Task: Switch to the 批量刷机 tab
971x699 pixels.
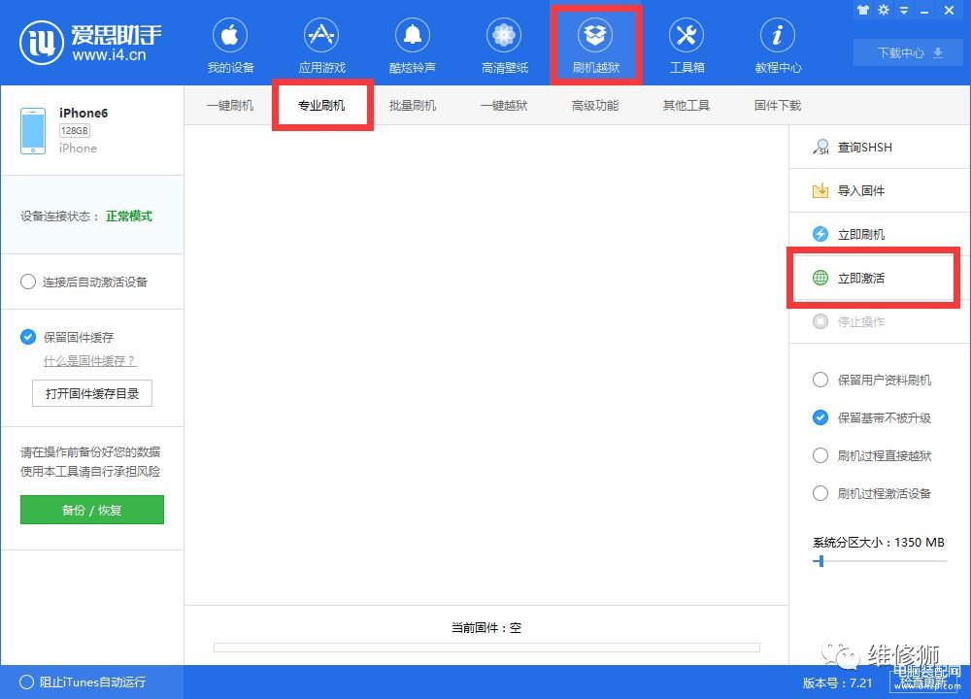Action: pyautogui.click(x=413, y=105)
